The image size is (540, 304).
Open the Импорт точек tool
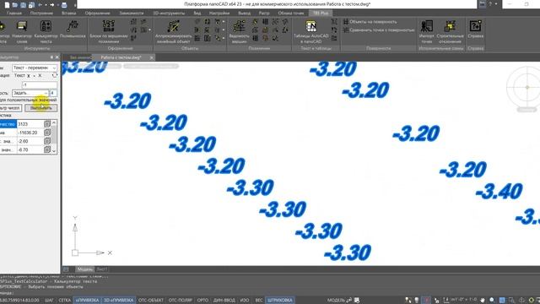click(426, 32)
